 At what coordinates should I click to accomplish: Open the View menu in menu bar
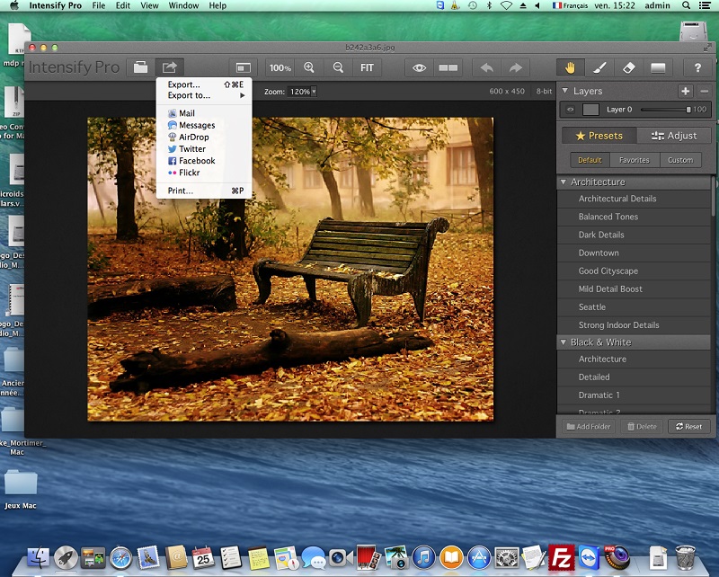tap(149, 5)
